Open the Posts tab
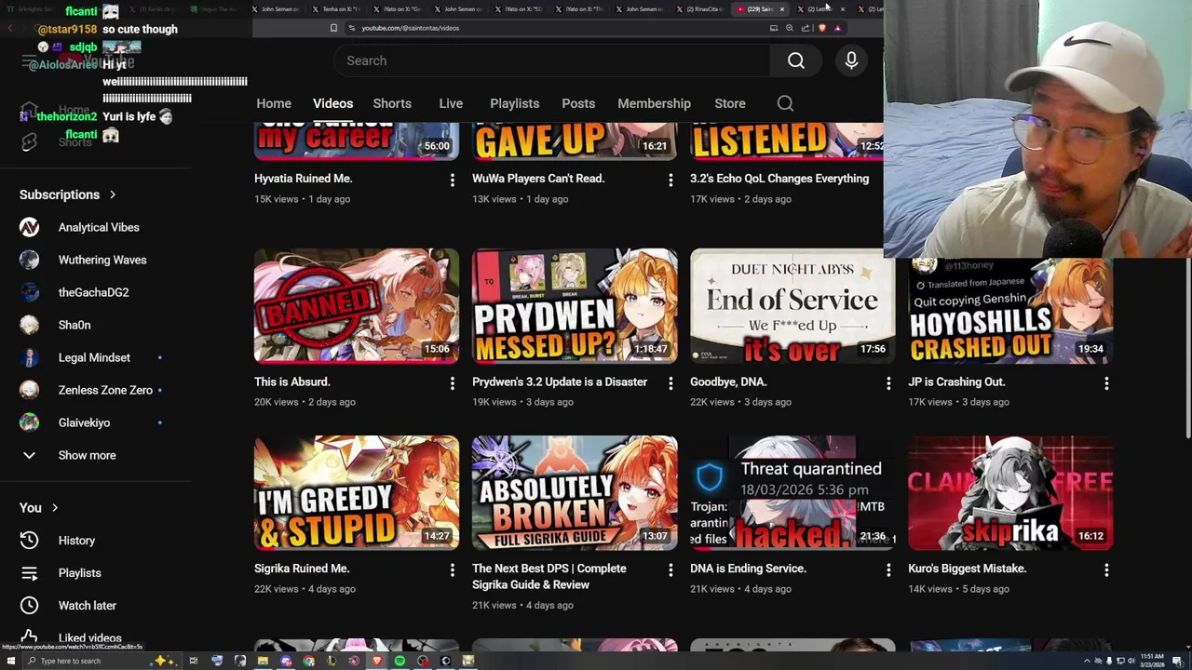Viewport: 1192px width, 670px height. 578,103
